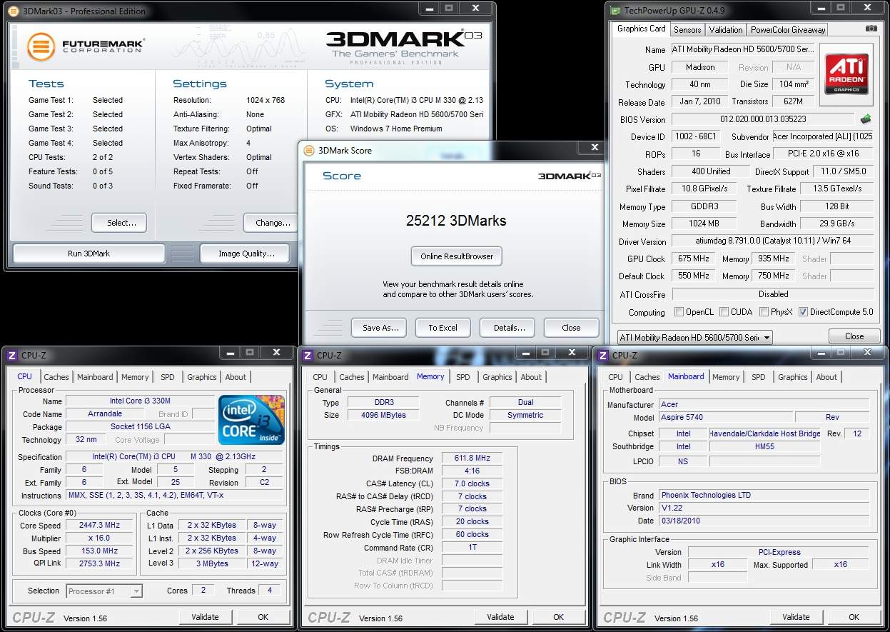The image size is (890, 632).
Task: Click CPU-Z icon in the Mainboard window title
Action: click(602, 355)
